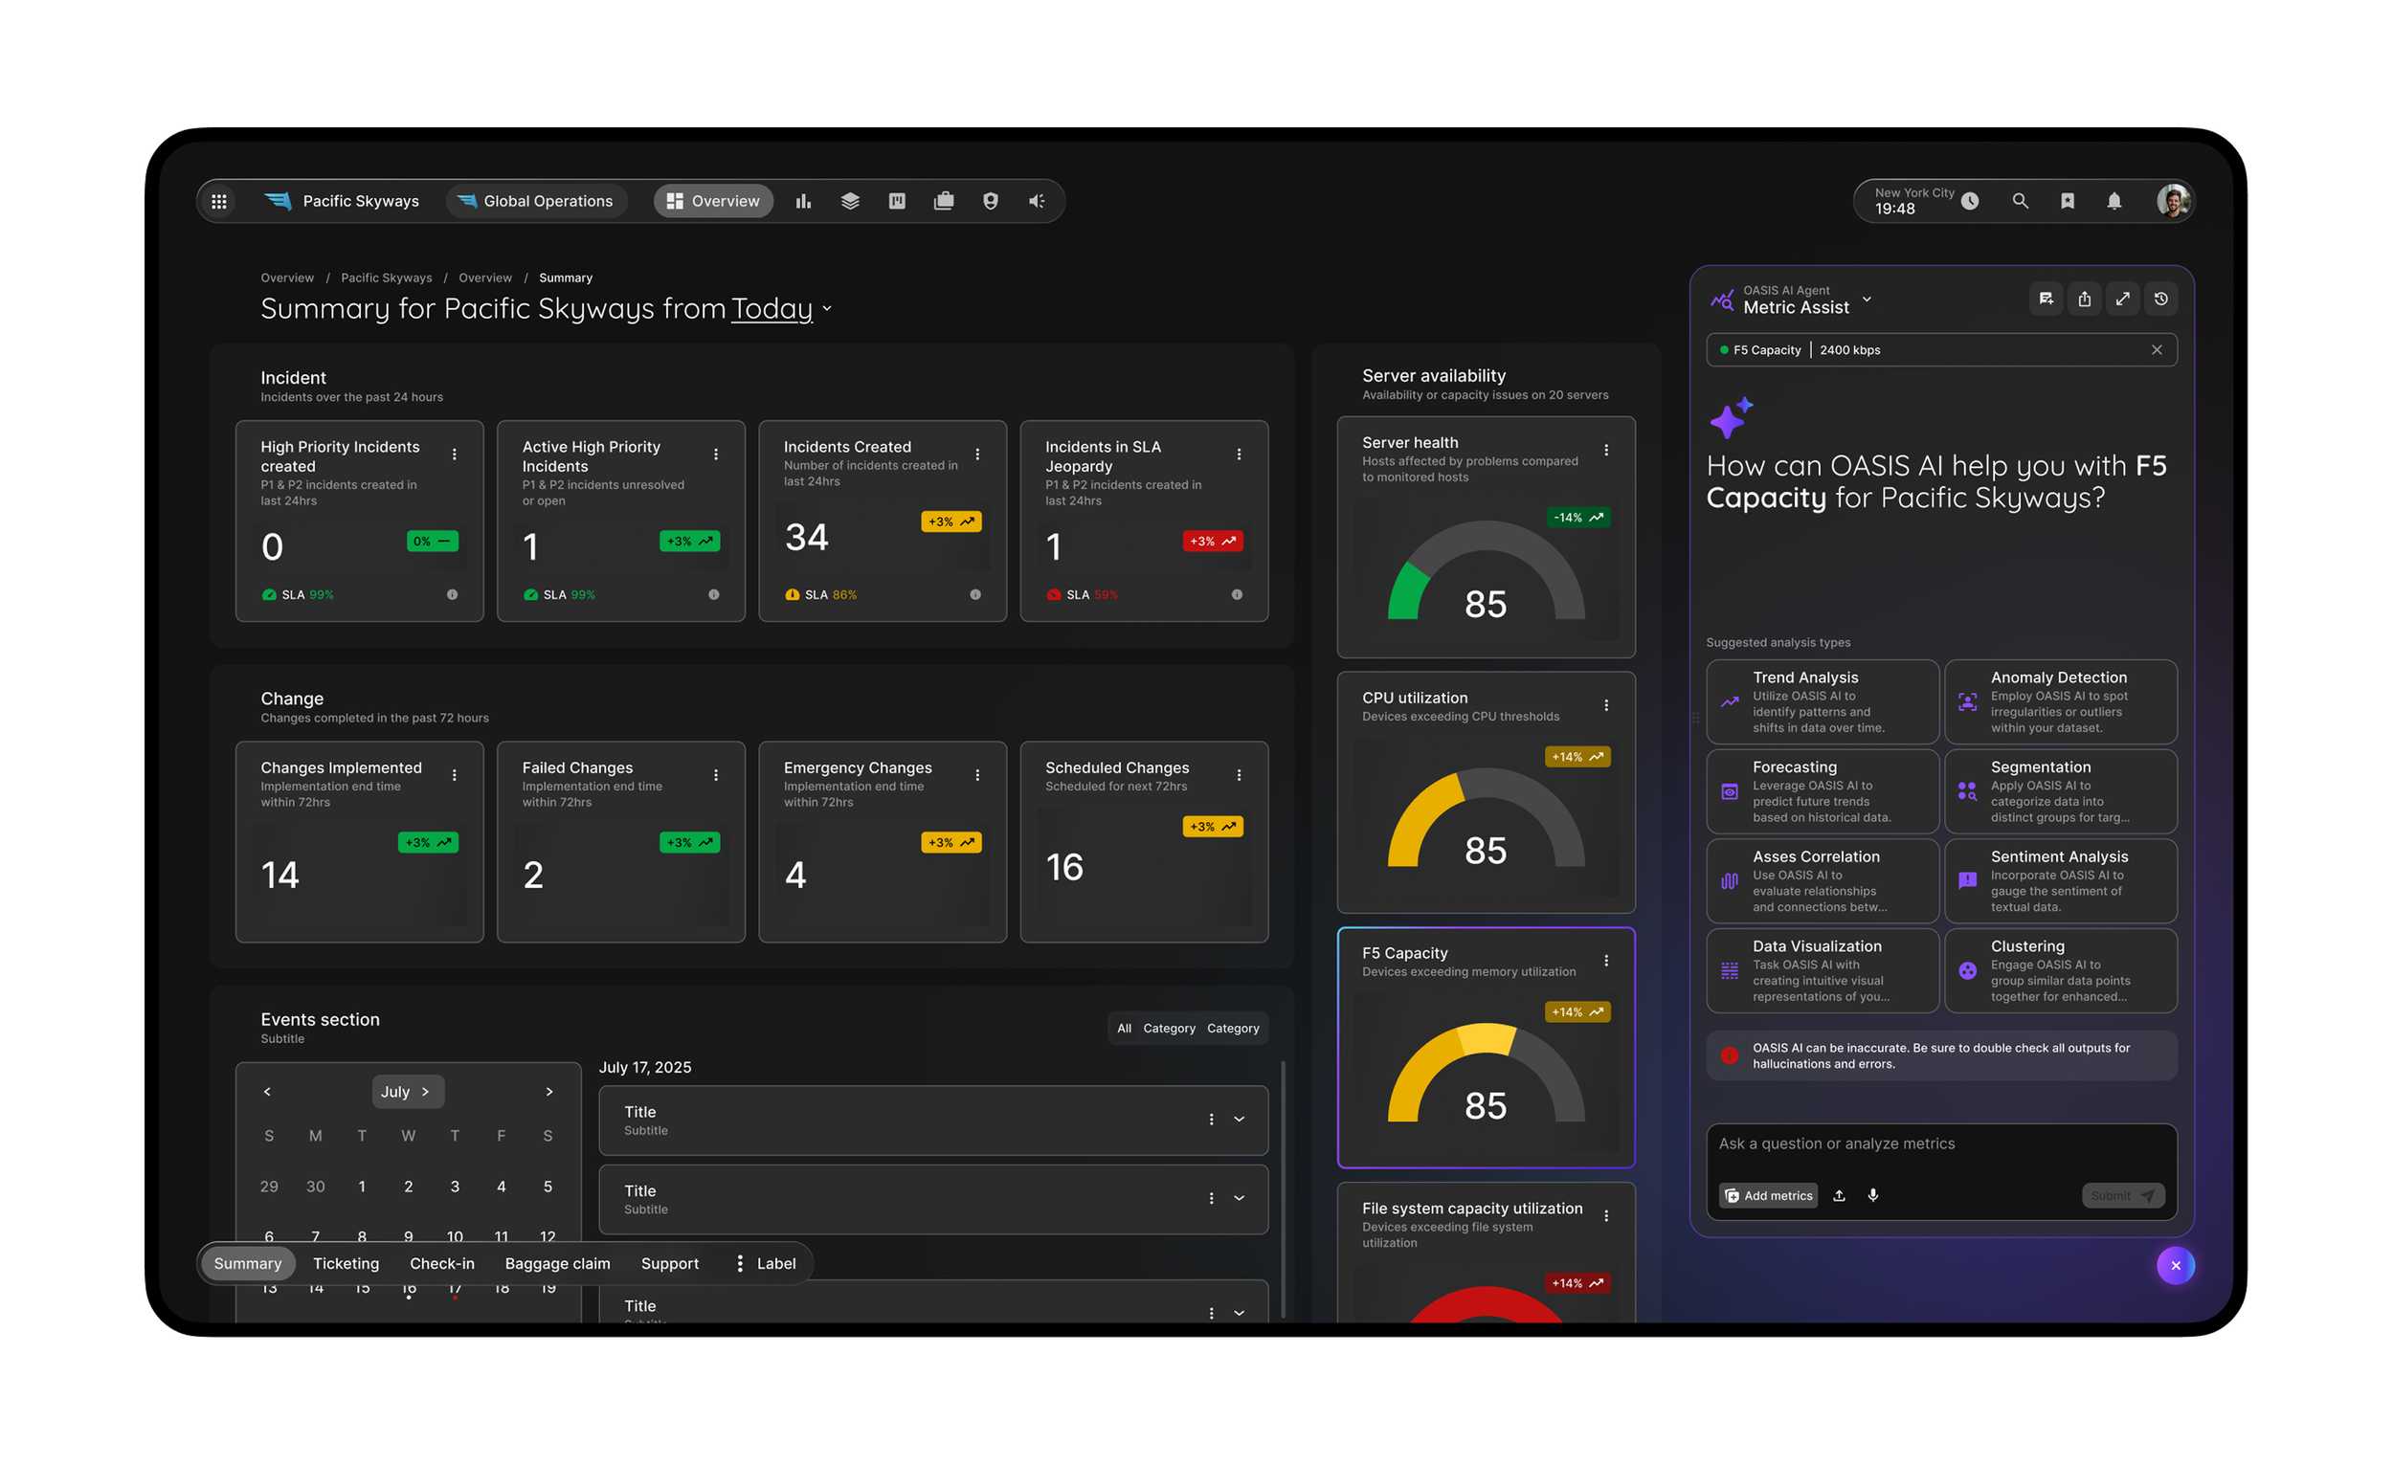Open the Baggage claim tab
Viewport: 2393px width, 1465px height.
(557, 1263)
